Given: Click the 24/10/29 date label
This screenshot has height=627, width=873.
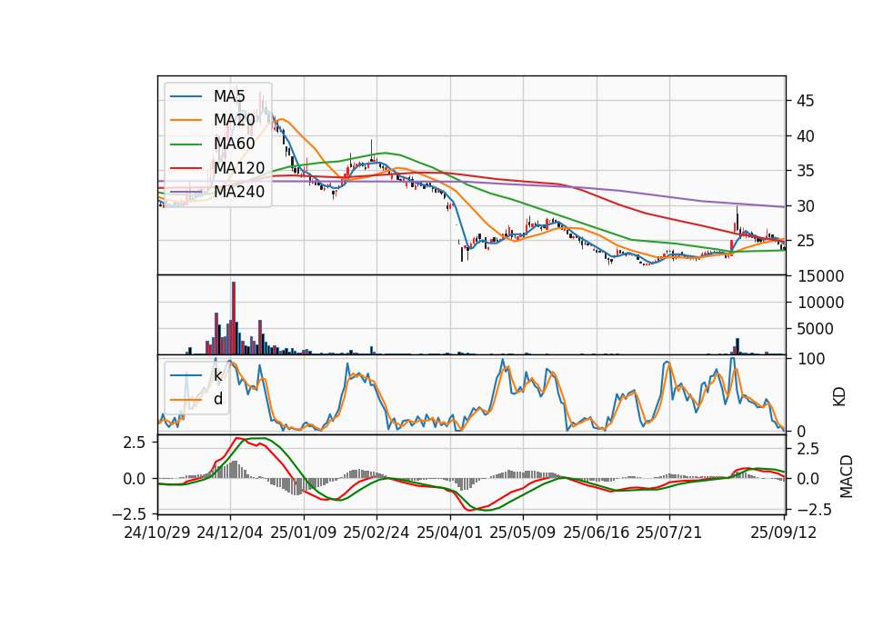Looking at the screenshot, I should (157, 532).
